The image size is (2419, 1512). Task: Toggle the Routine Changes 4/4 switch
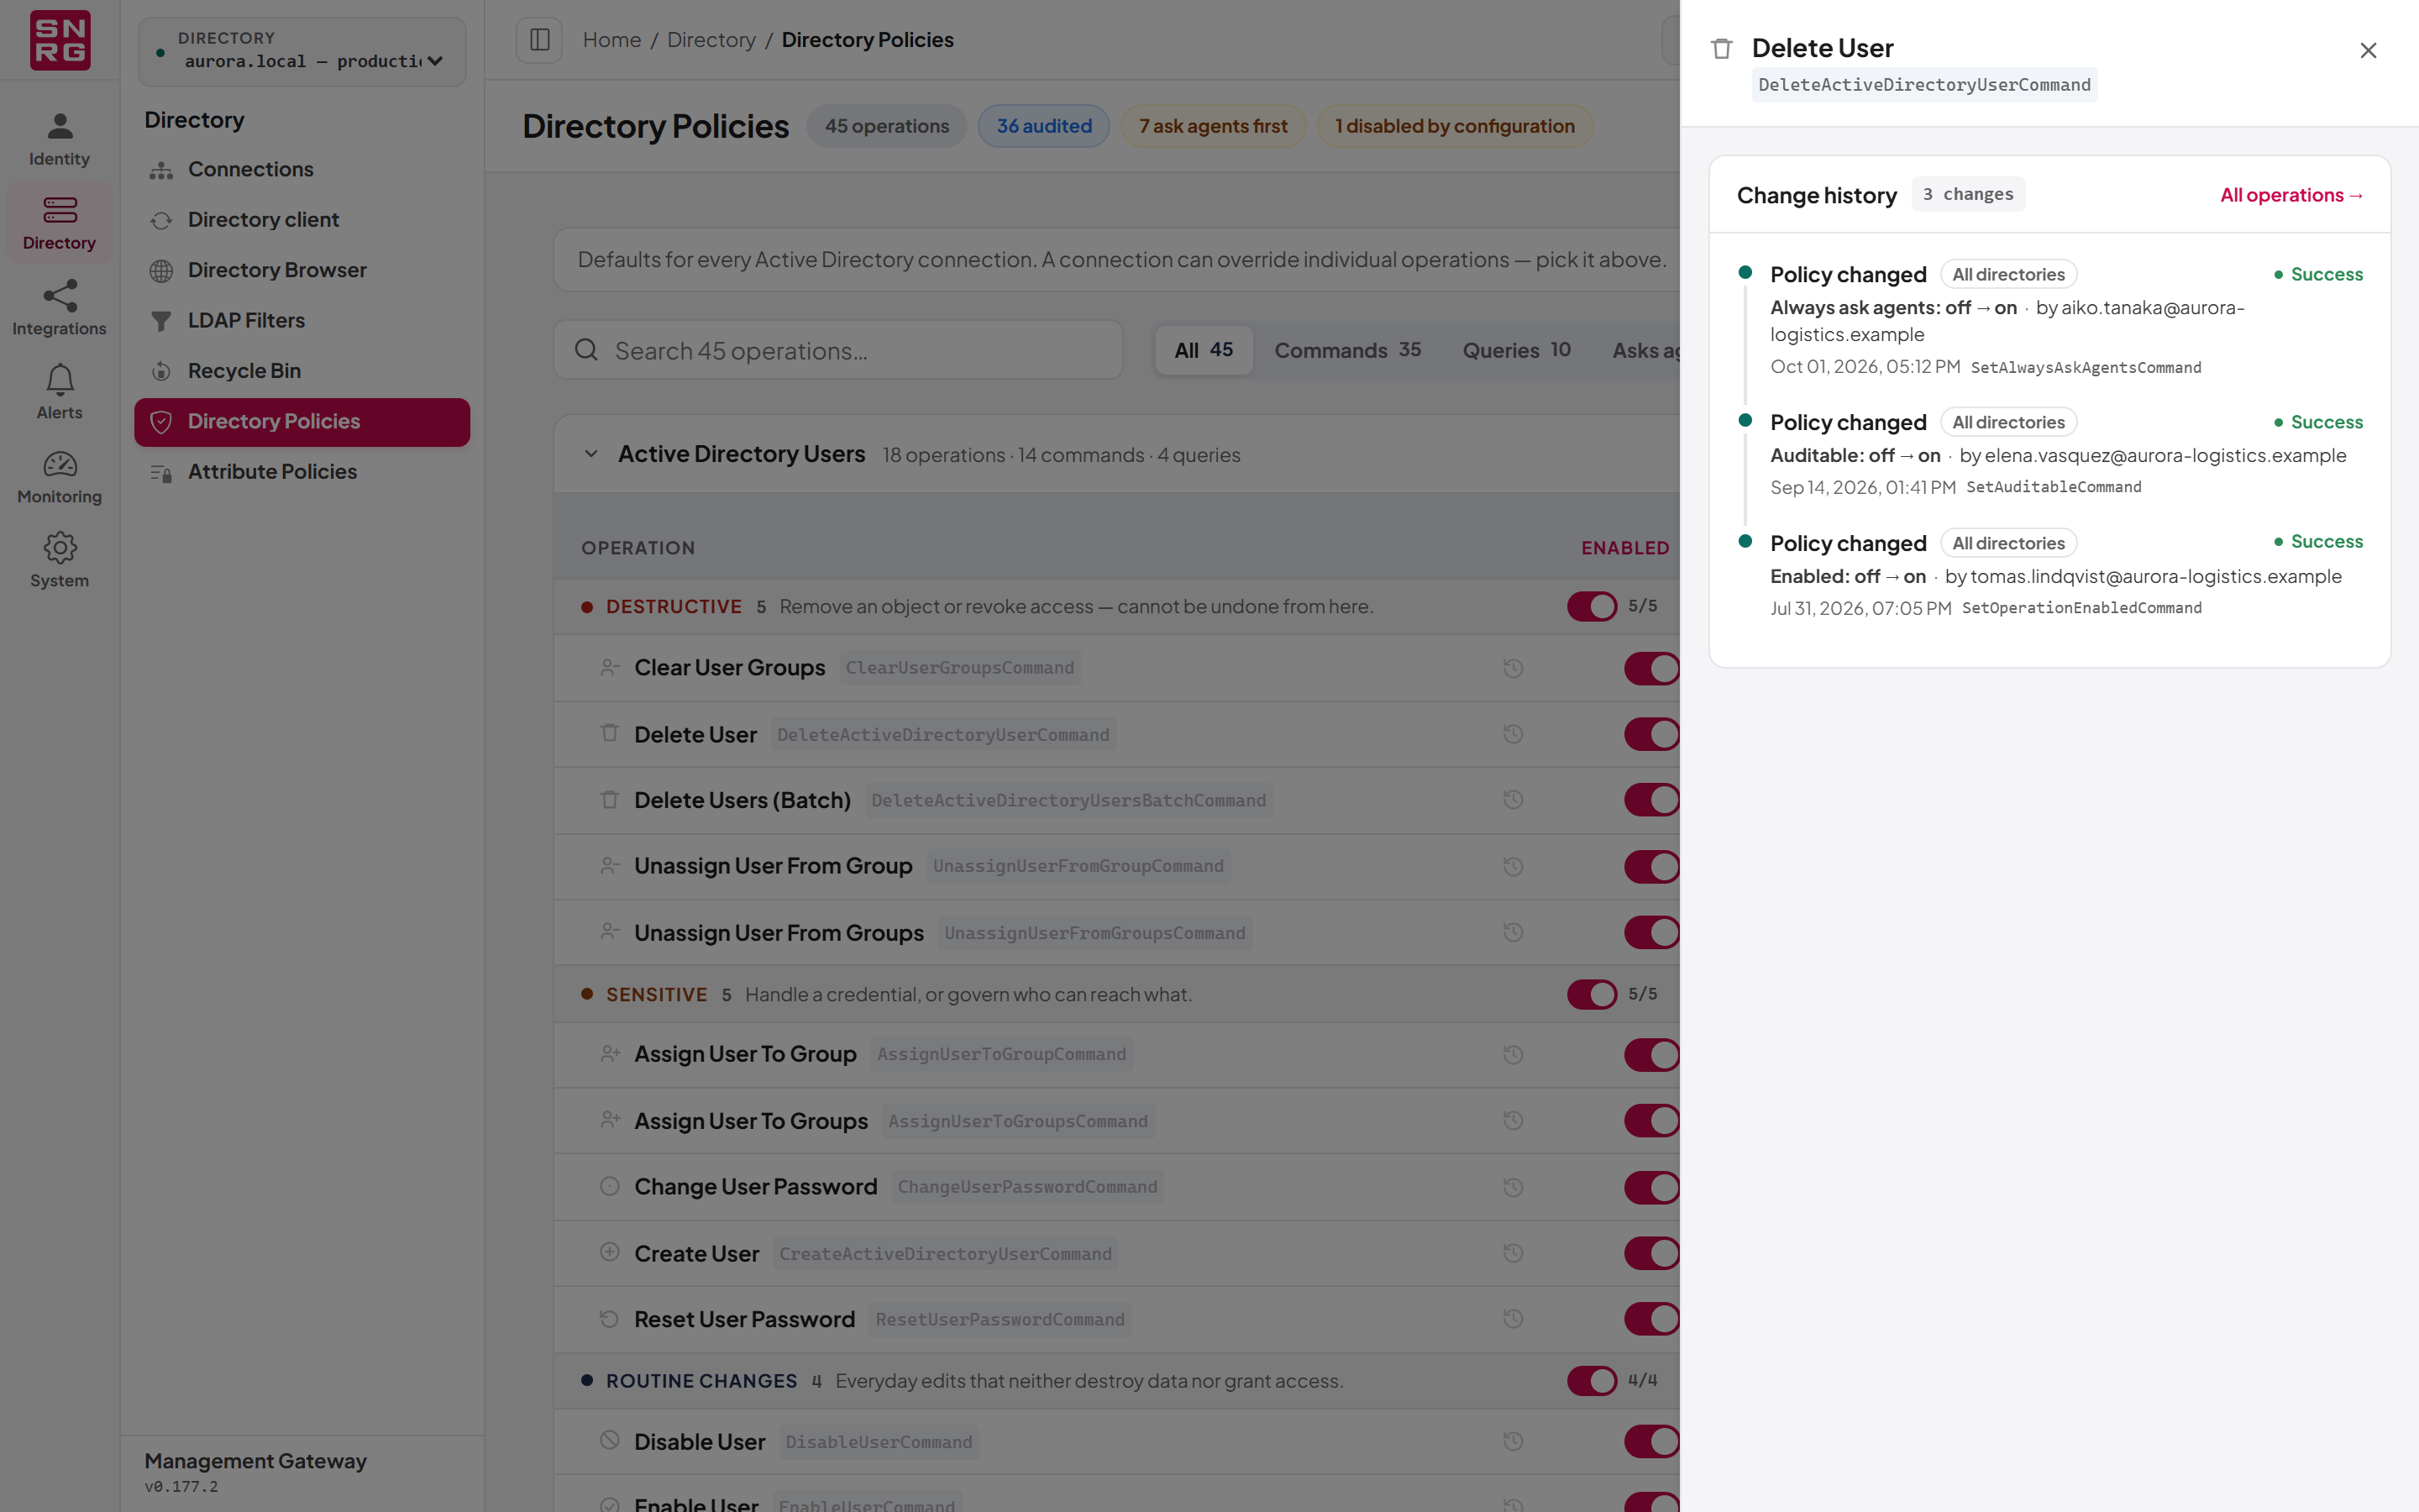tap(1592, 1380)
